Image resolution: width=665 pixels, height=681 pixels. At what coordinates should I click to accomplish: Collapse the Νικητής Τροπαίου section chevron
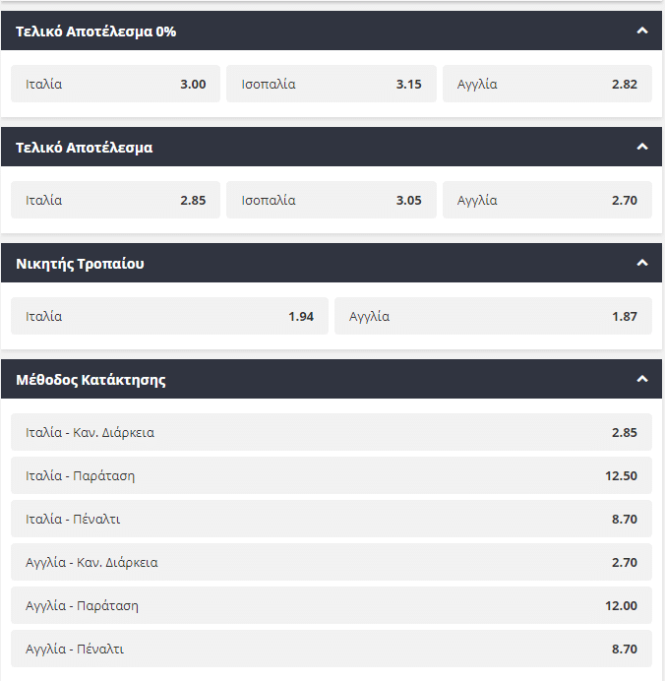(642, 263)
